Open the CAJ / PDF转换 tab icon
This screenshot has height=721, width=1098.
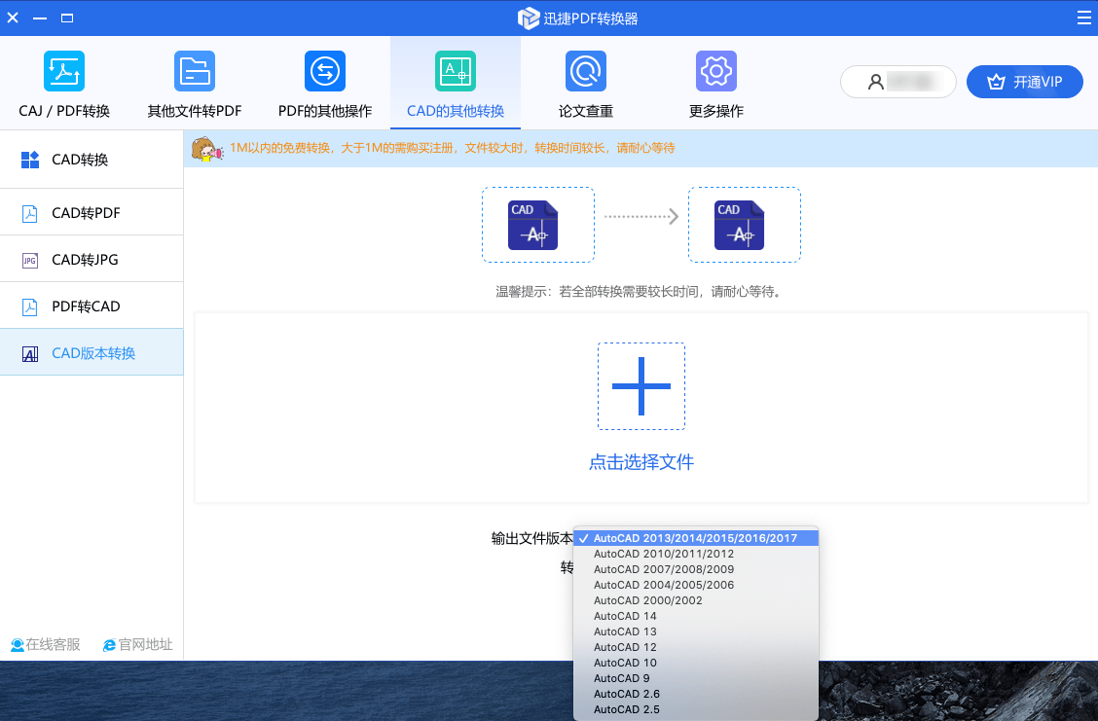click(63, 71)
